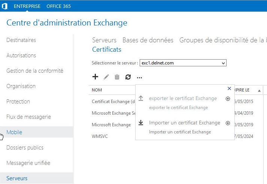Image resolution: width=267 pixels, height=184 pixels.
Task: Open the three-dots more options menu
Action: [139, 78]
